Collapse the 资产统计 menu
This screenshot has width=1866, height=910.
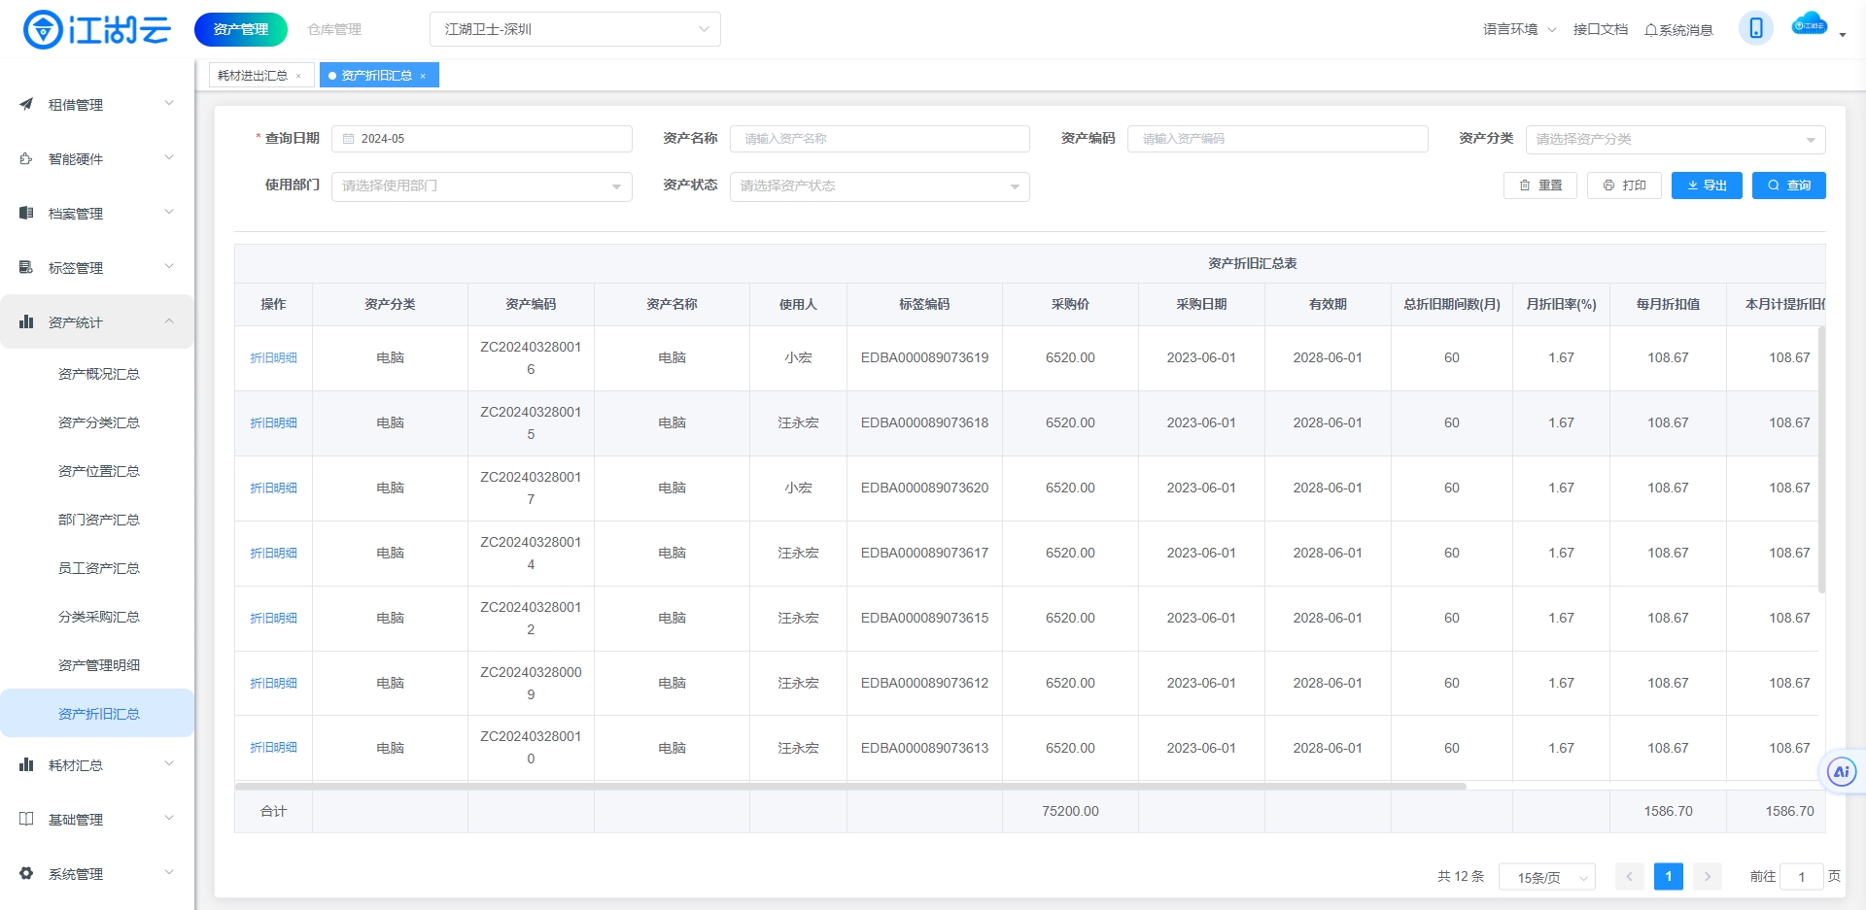169,320
